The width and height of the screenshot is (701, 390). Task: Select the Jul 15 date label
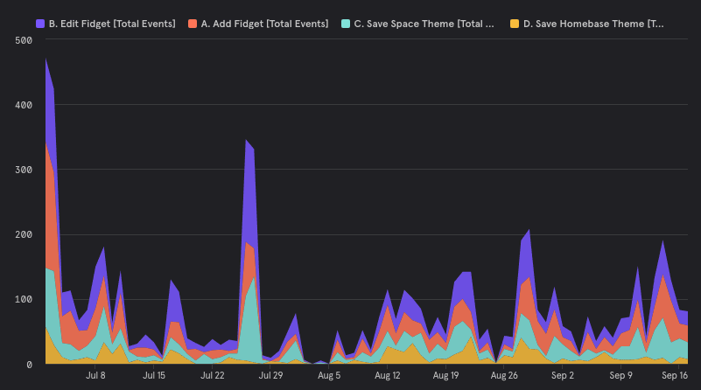coord(154,375)
